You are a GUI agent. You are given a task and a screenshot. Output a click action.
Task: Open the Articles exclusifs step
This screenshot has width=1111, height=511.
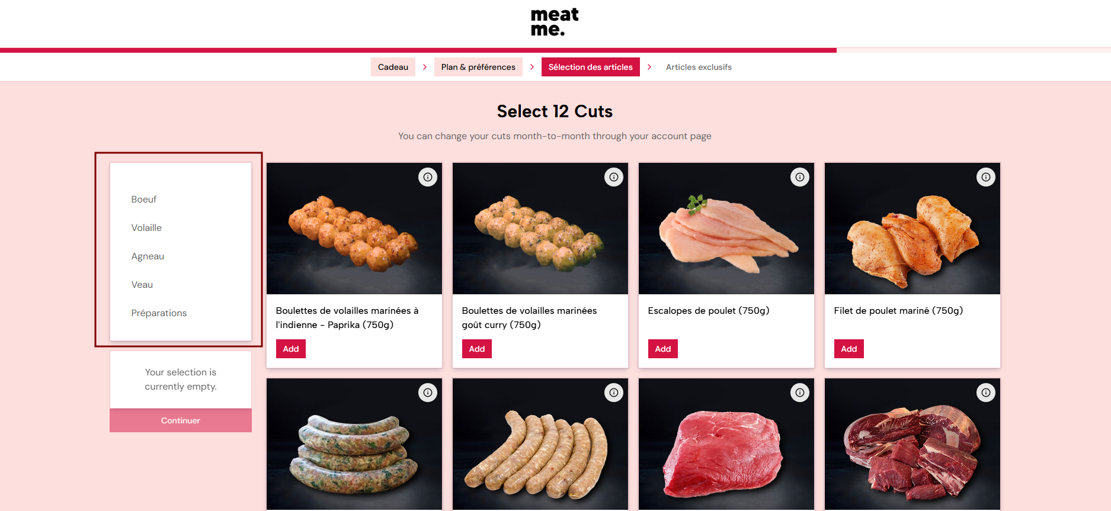(699, 67)
